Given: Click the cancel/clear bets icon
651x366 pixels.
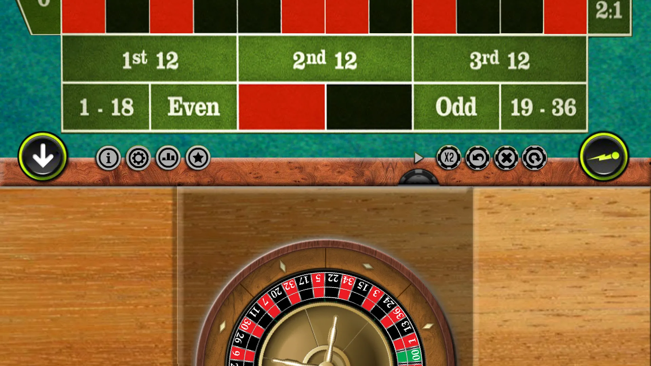Looking at the screenshot, I should (x=506, y=158).
